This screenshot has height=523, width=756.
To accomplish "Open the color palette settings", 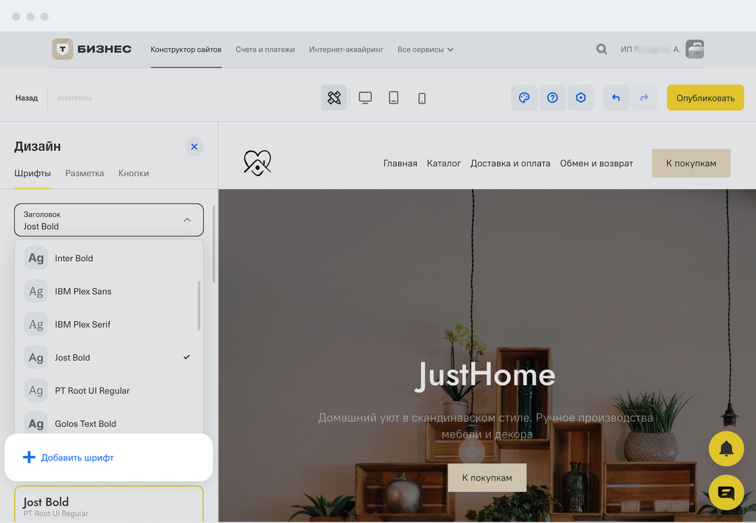I will coord(524,98).
